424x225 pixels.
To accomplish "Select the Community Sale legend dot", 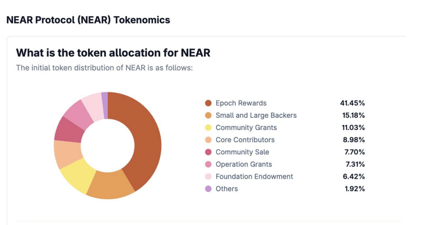I will (x=208, y=152).
